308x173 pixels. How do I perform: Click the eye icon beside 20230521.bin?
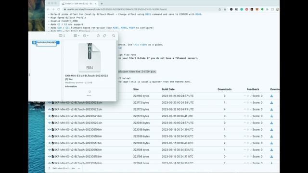click(x=50, y=116)
